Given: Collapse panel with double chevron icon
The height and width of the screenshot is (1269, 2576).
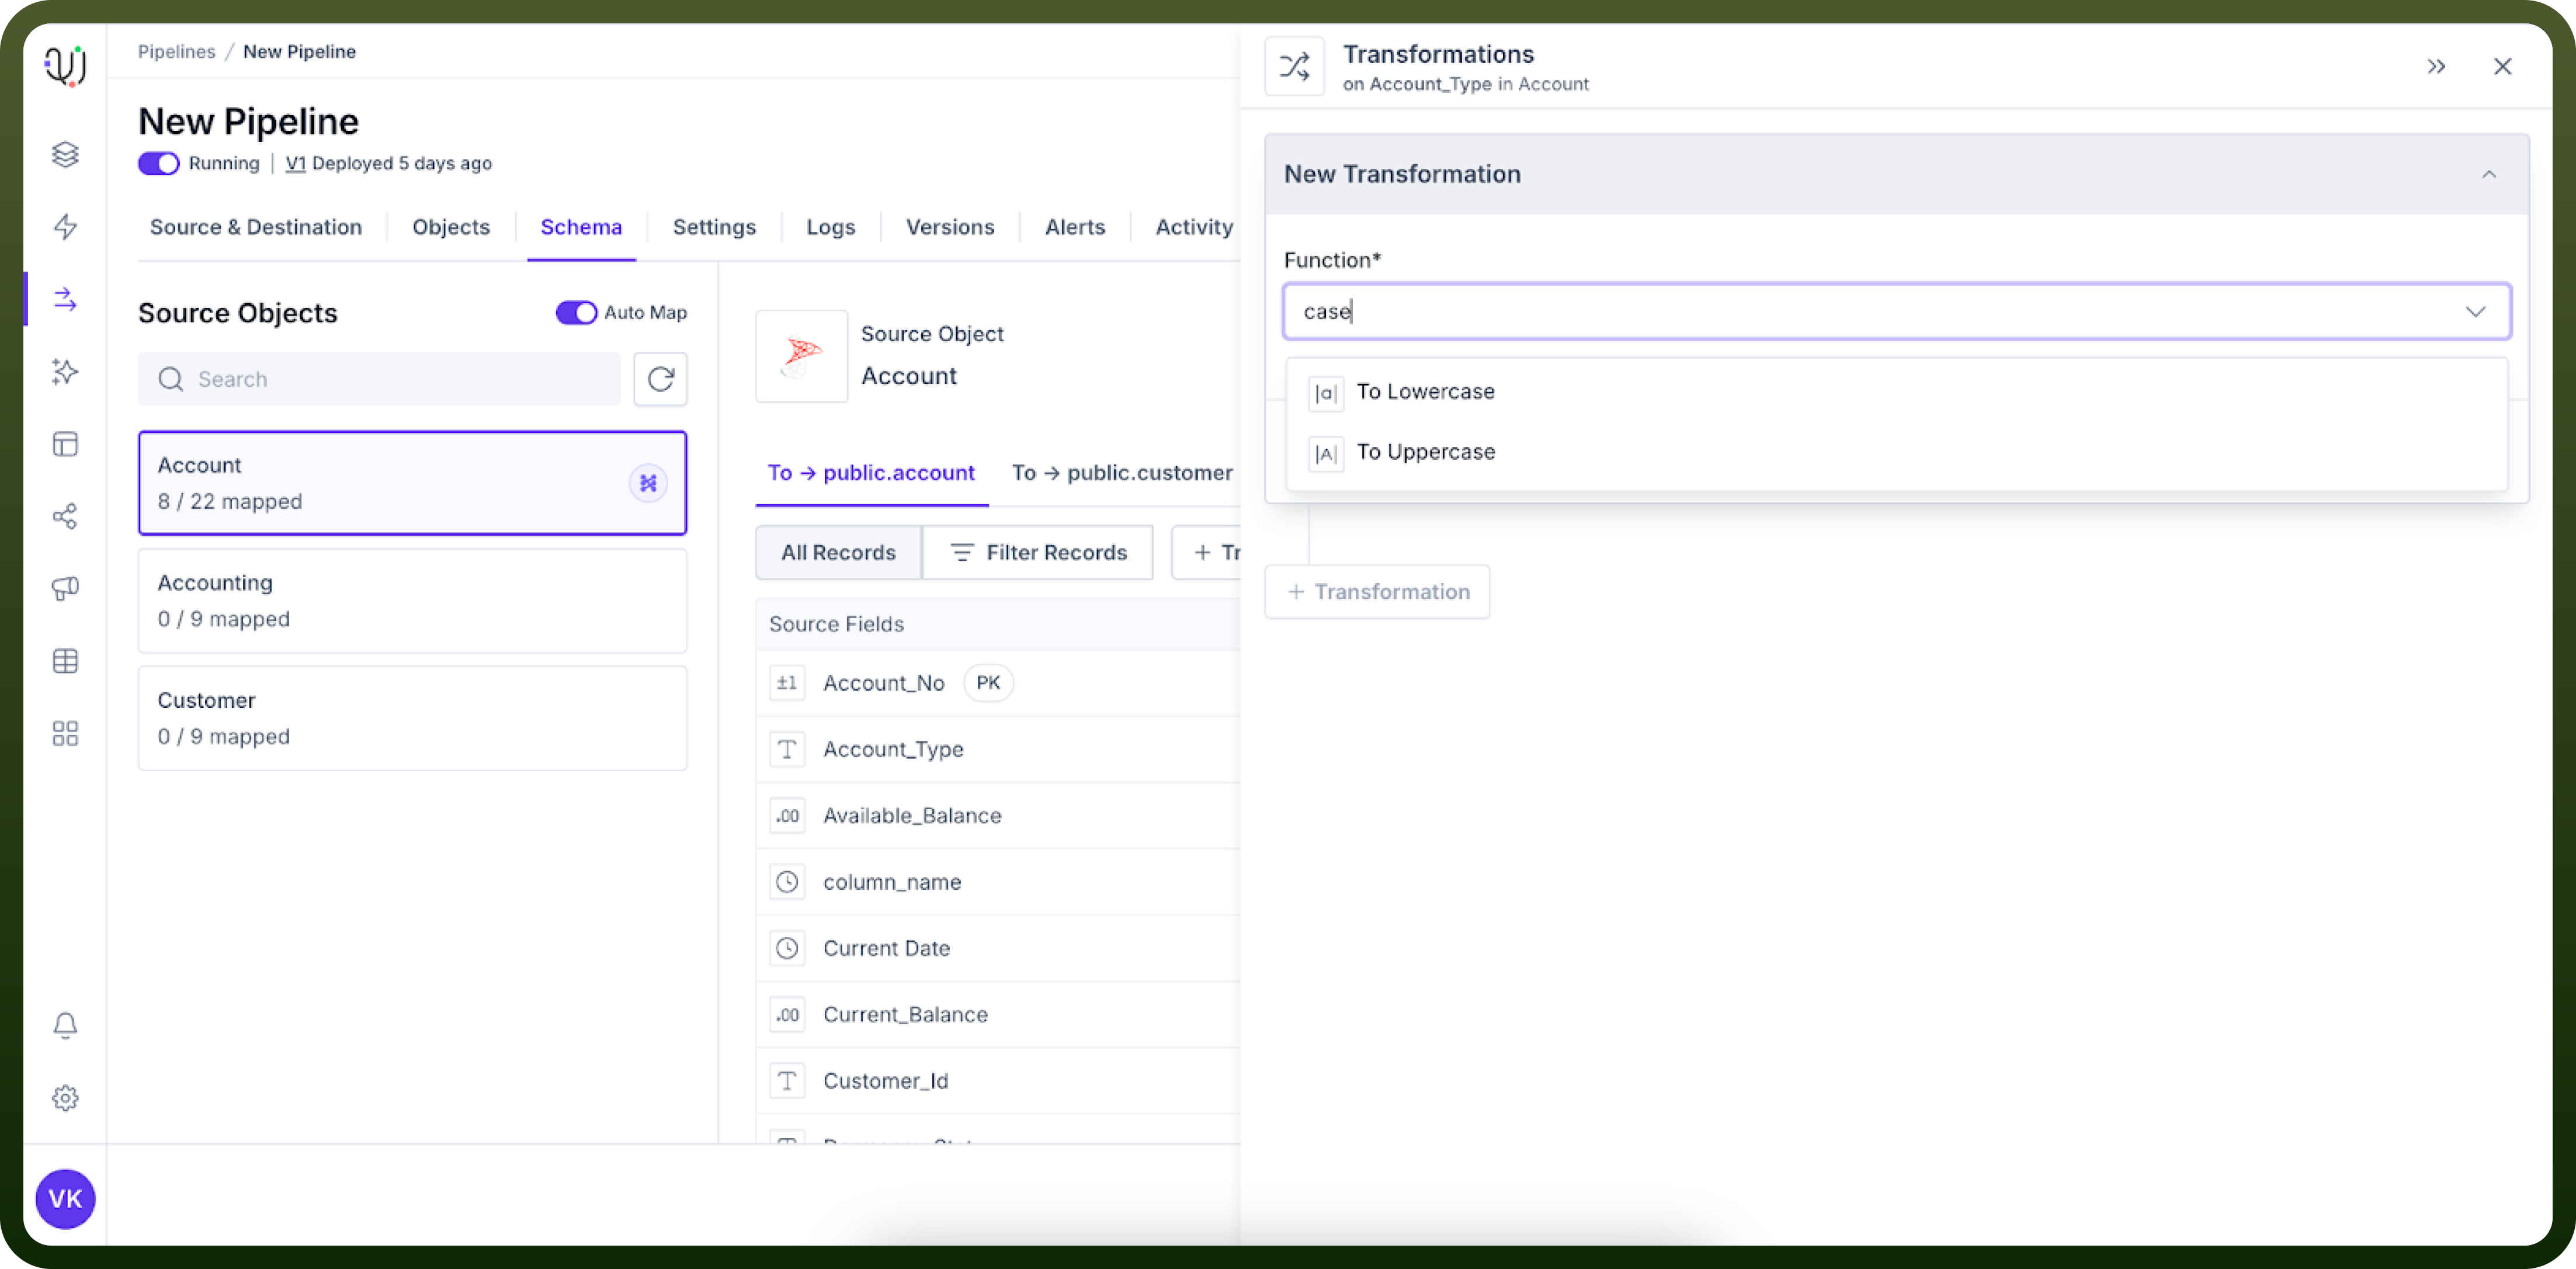Looking at the screenshot, I should 2436,66.
